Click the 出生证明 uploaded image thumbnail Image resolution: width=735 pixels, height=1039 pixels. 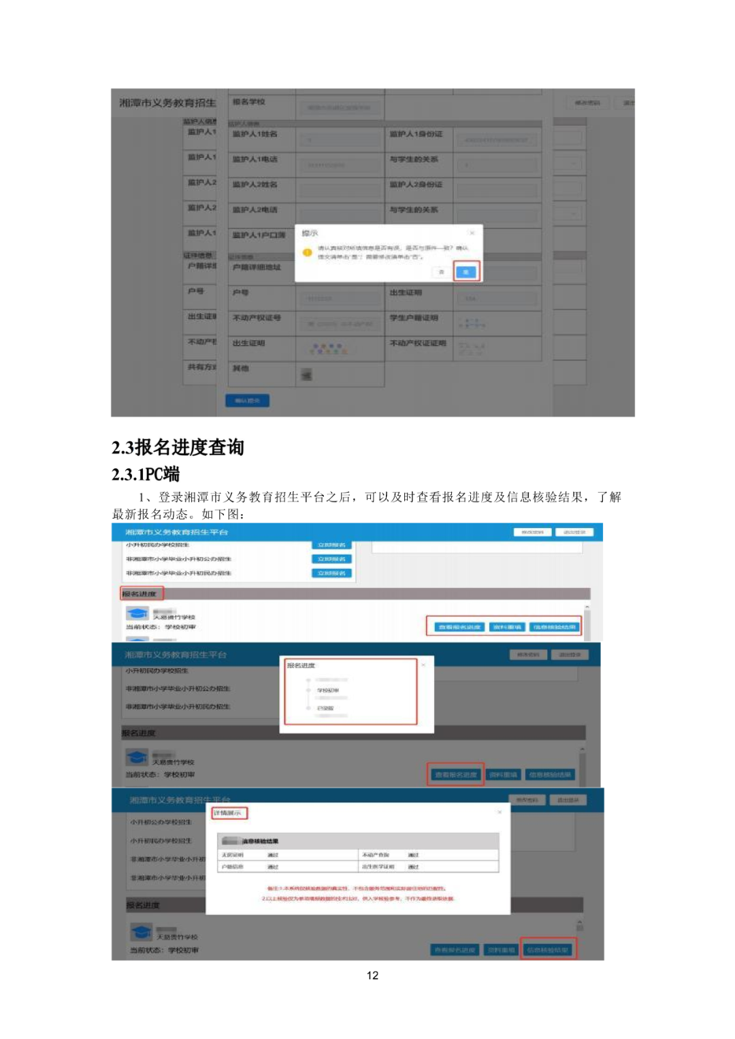point(329,348)
